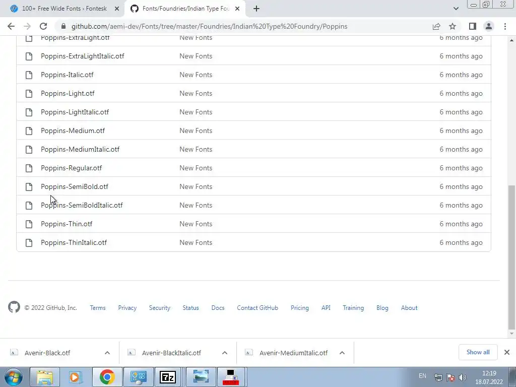Click New Fonts commit message on Poppins-ThinItalic.otf row
The height and width of the screenshot is (387, 516).
[x=196, y=242]
